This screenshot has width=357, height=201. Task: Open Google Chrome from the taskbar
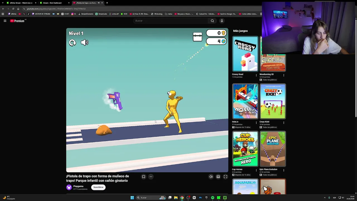pyautogui.click(x=182, y=198)
